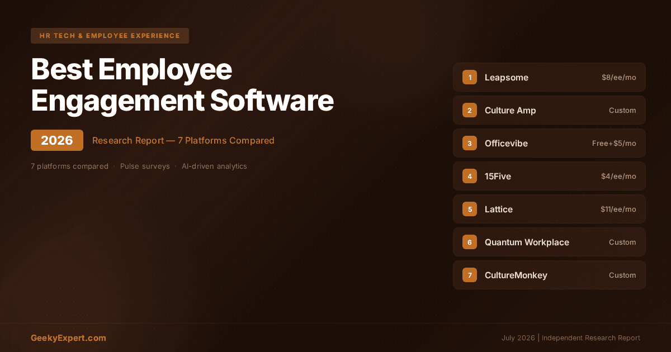Click the number 7 rank badge
Screen dimensions: 671x352
click(x=470, y=275)
